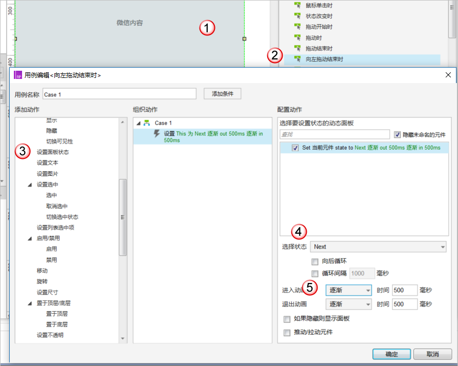458x366 pixels.
Task: Check 如果隐藏则显示面板 option
Action: (x=287, y=319)
